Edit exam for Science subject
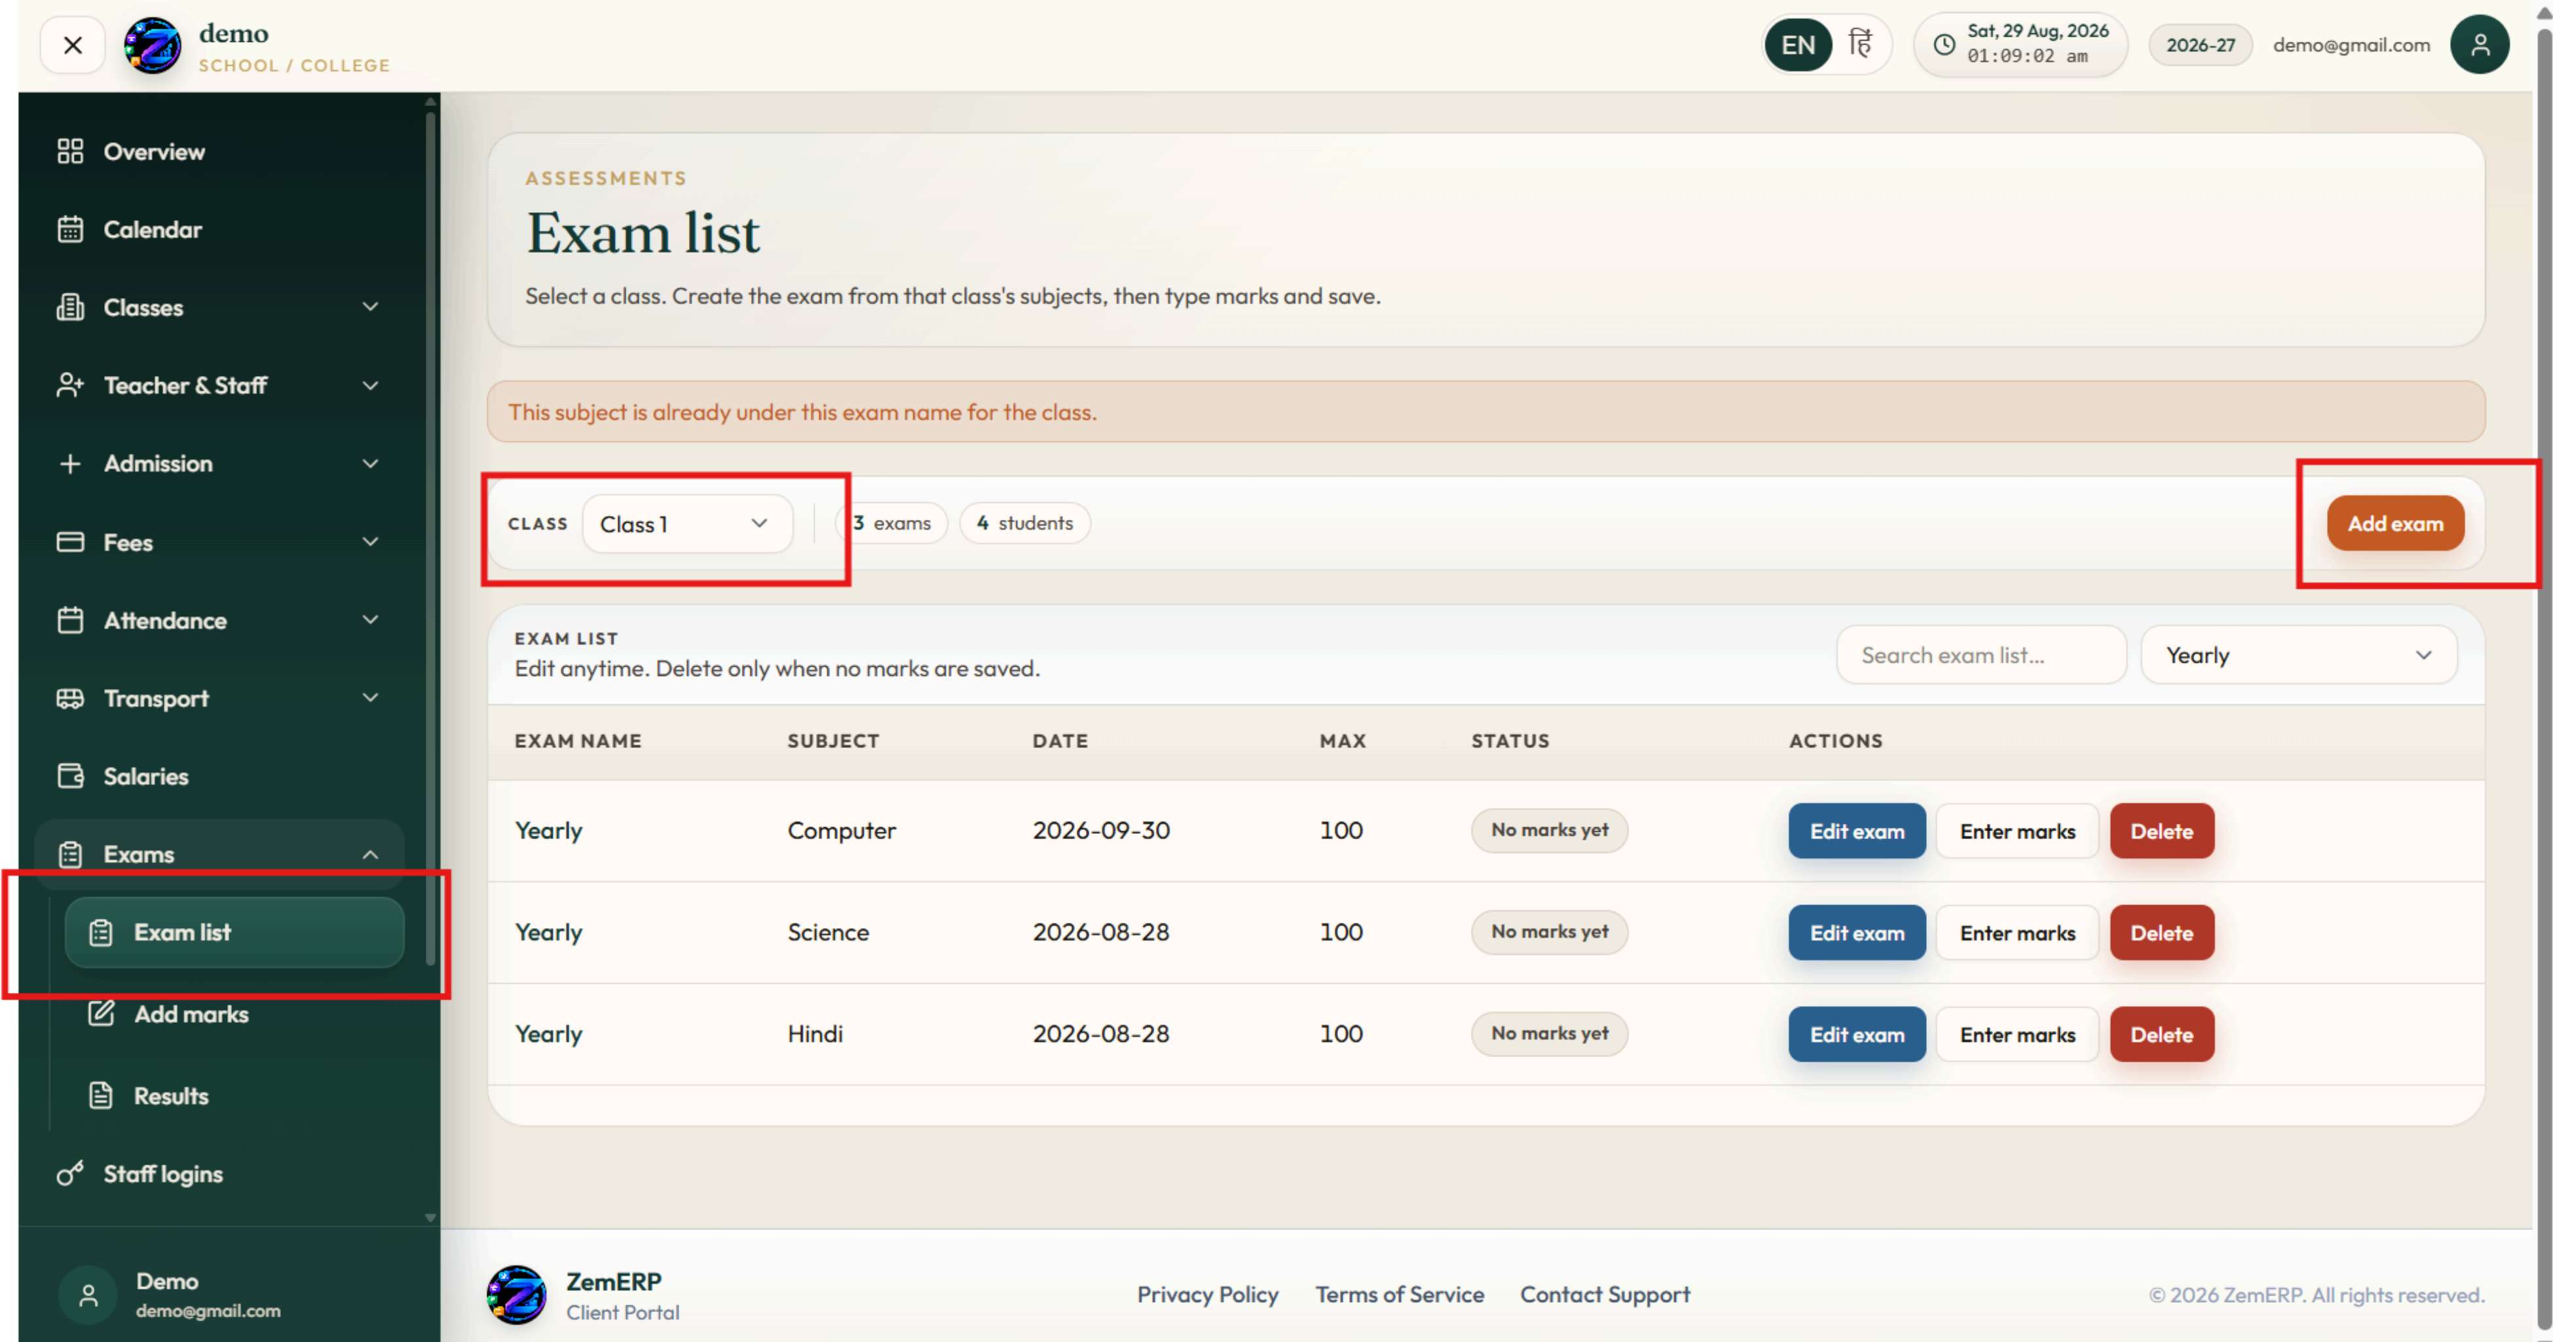 (1857, 933)
